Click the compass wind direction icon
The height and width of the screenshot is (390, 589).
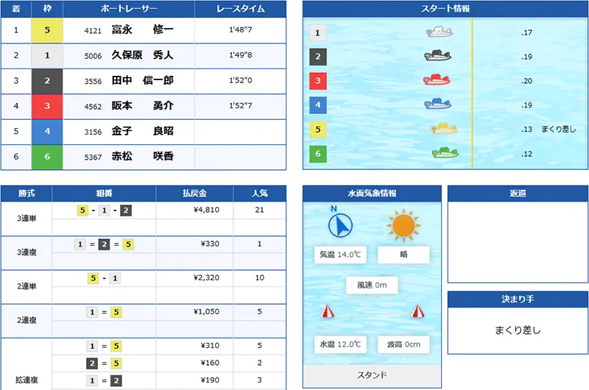pyautogui.click(x=340, y=226)
